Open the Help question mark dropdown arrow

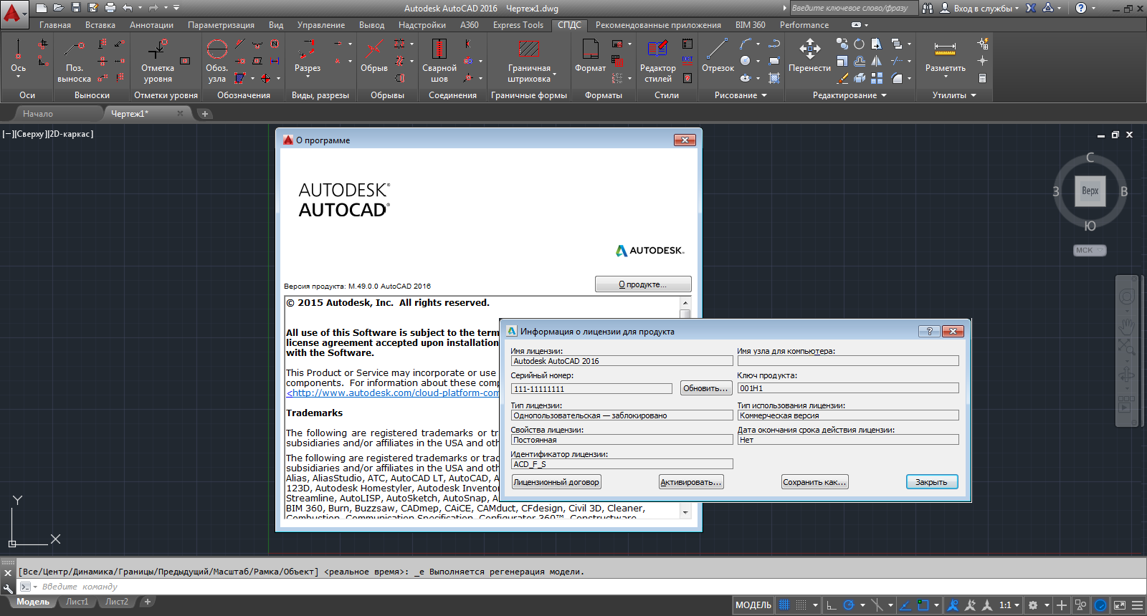coord(1093,8)
